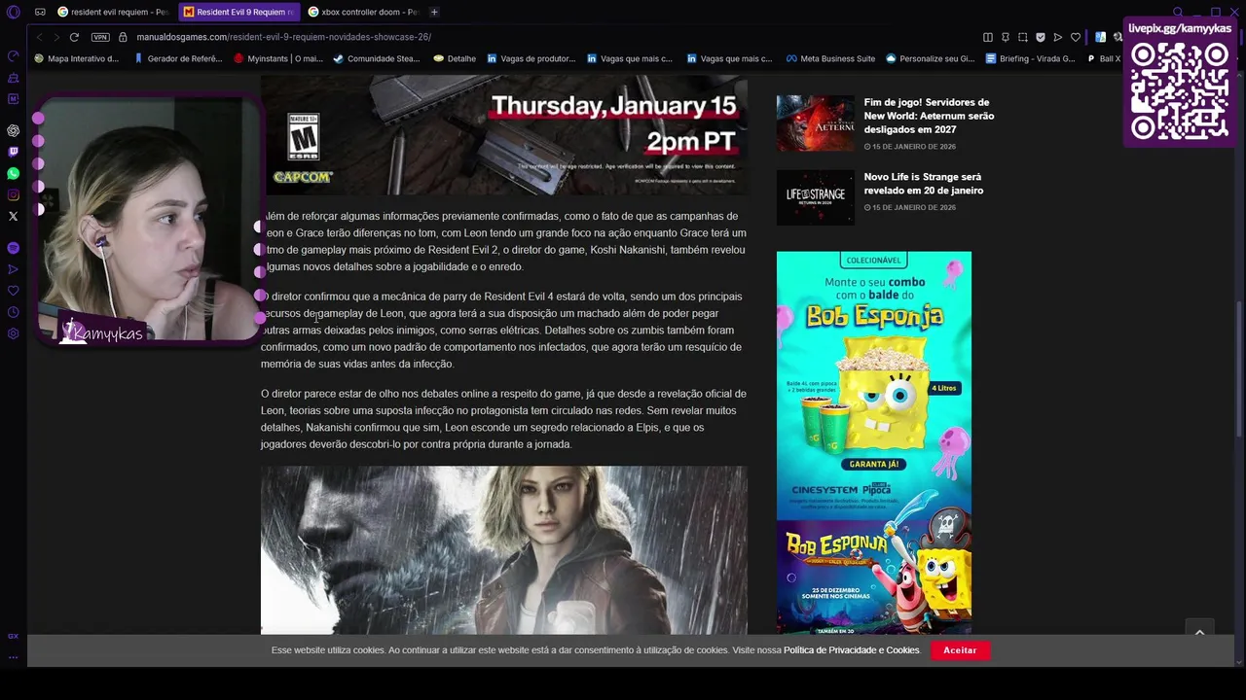
Task: Open split screen icon in address bar
Action: point(988,37)
